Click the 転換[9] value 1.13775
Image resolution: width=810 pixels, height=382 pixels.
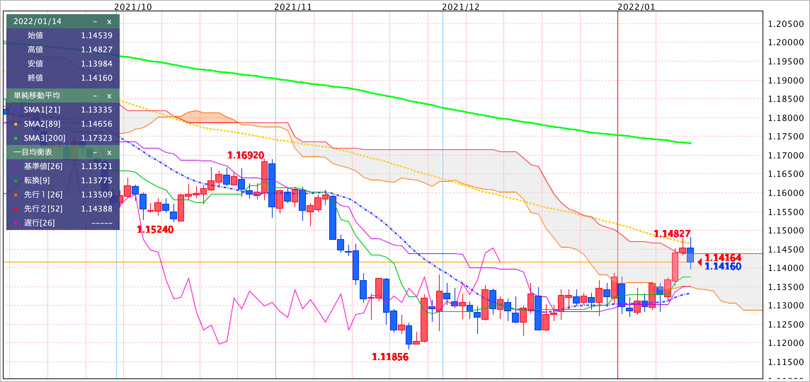click(97, 180)
